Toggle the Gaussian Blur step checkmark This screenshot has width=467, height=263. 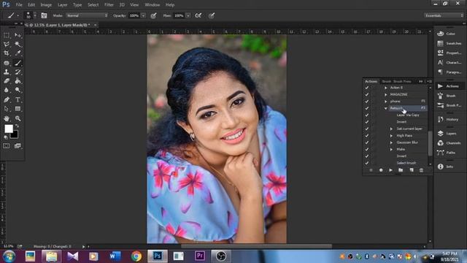(x=367, y=142)
